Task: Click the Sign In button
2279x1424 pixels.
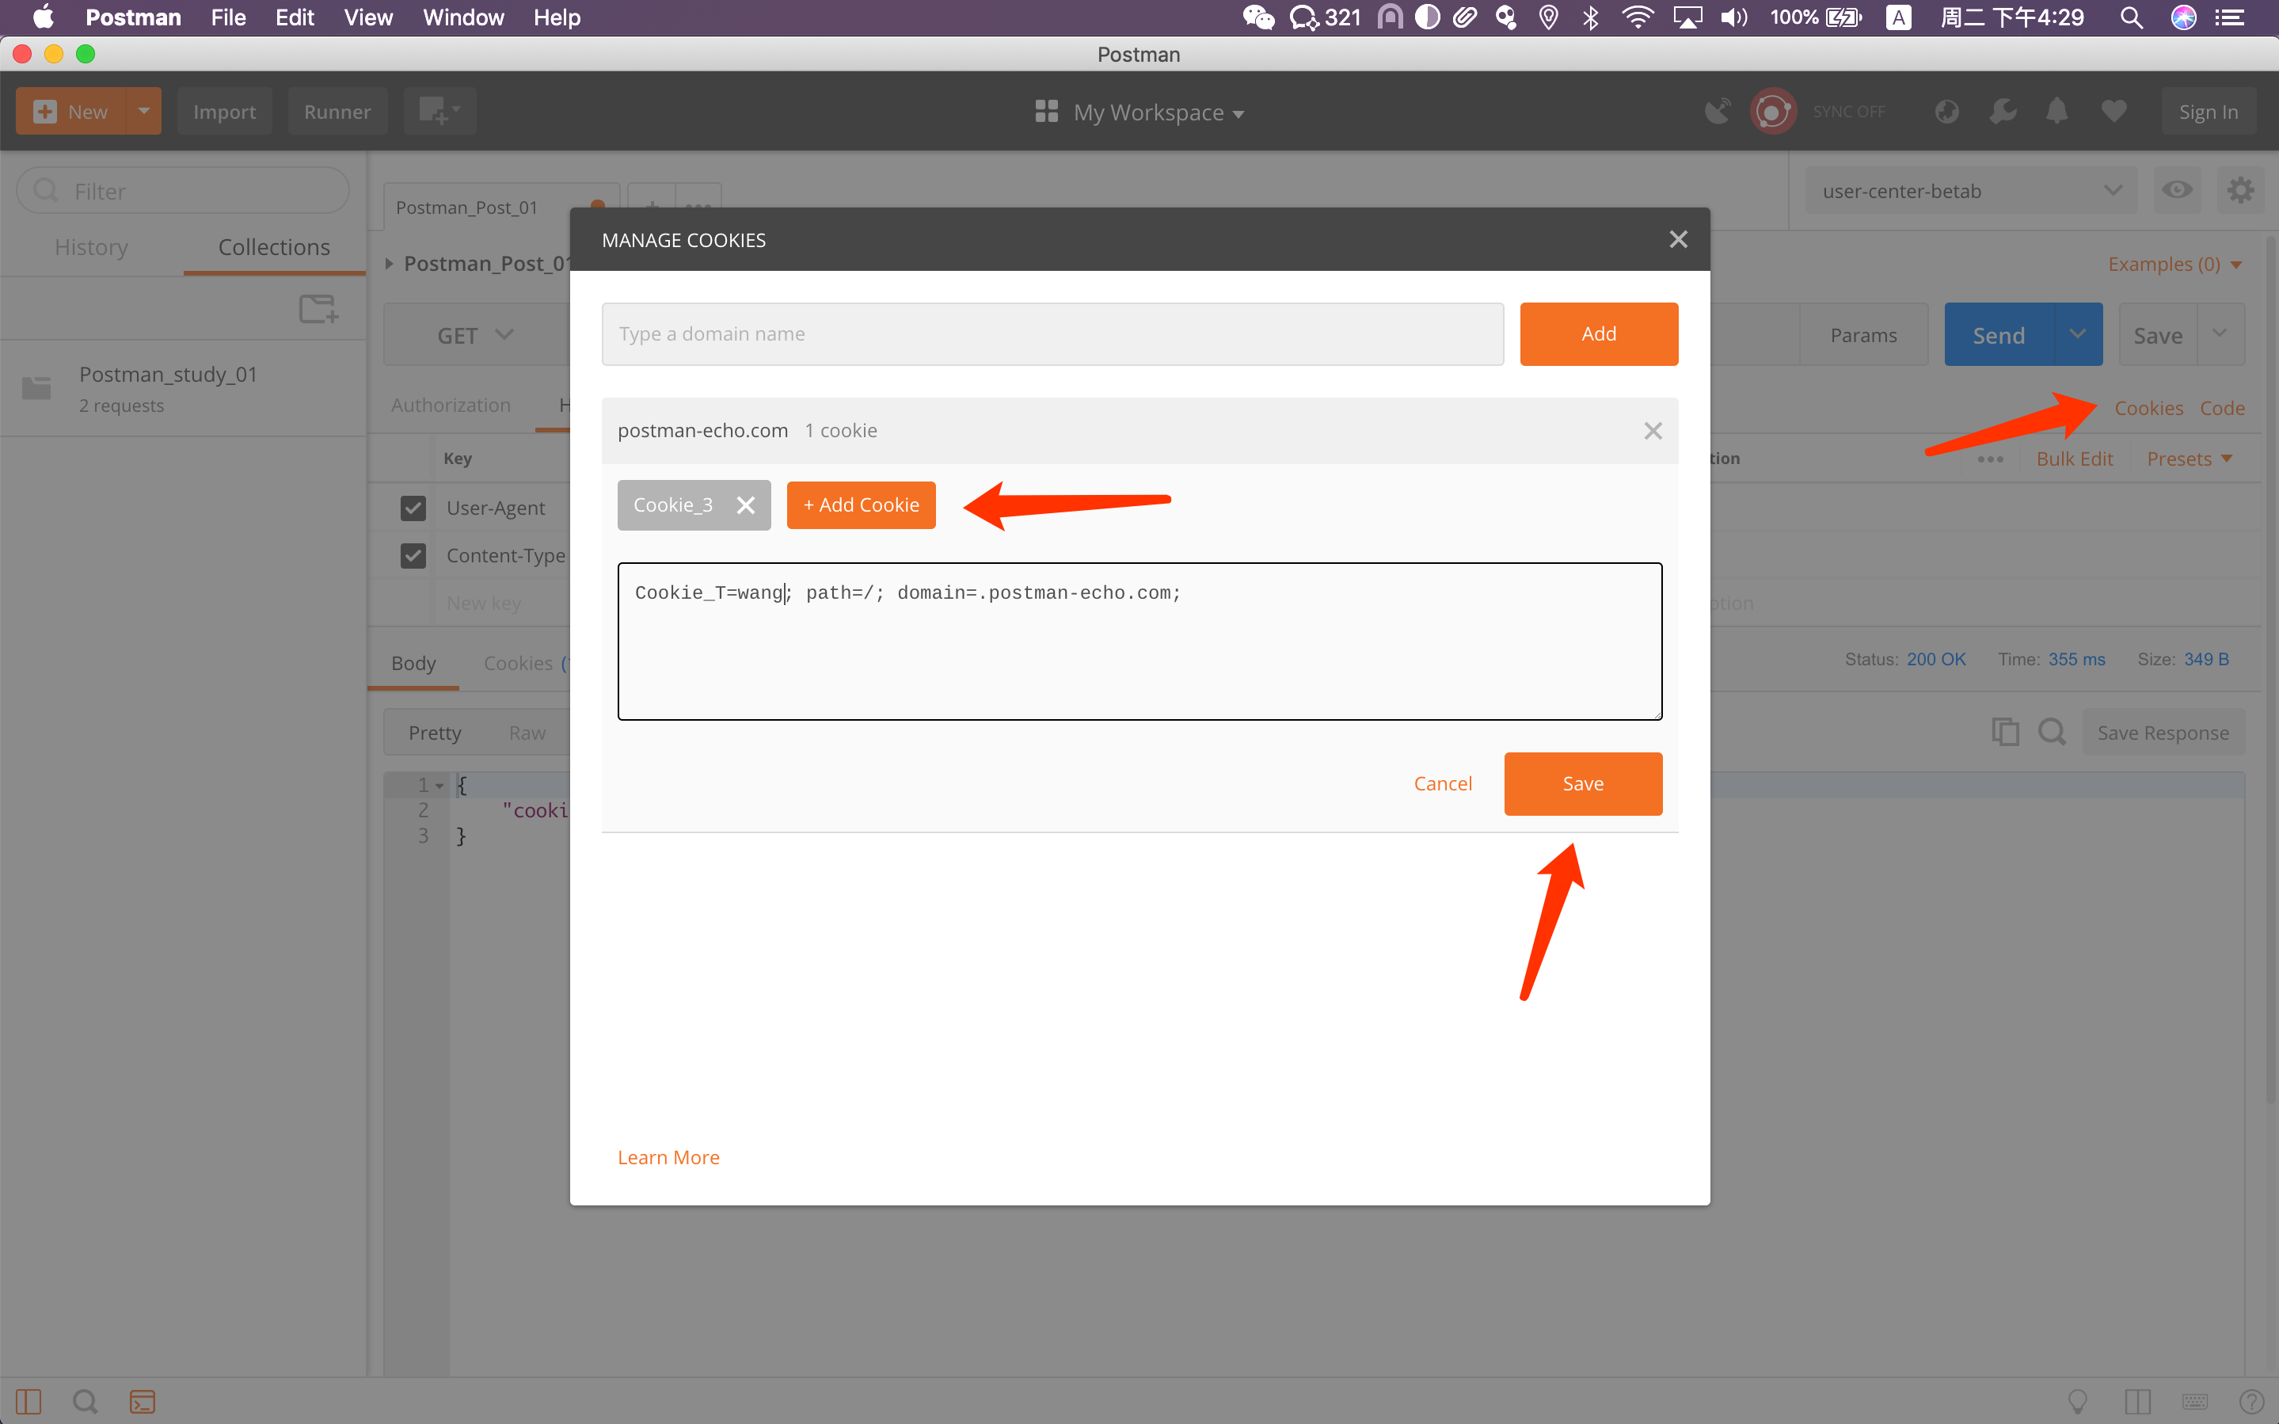Action: [x=2208, y=111]
